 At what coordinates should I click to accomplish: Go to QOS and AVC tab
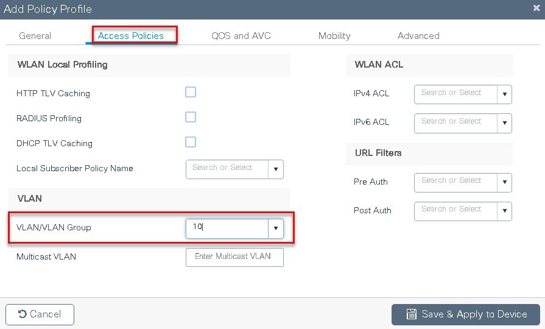(x=241, y=36)
